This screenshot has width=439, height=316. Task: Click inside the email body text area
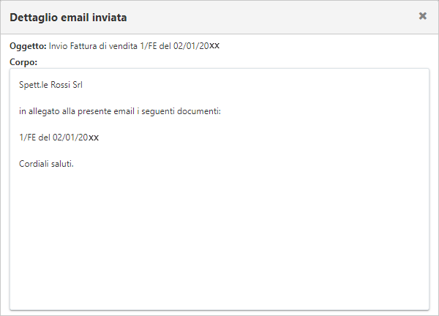pyautogui.click(x=219, y=189)
